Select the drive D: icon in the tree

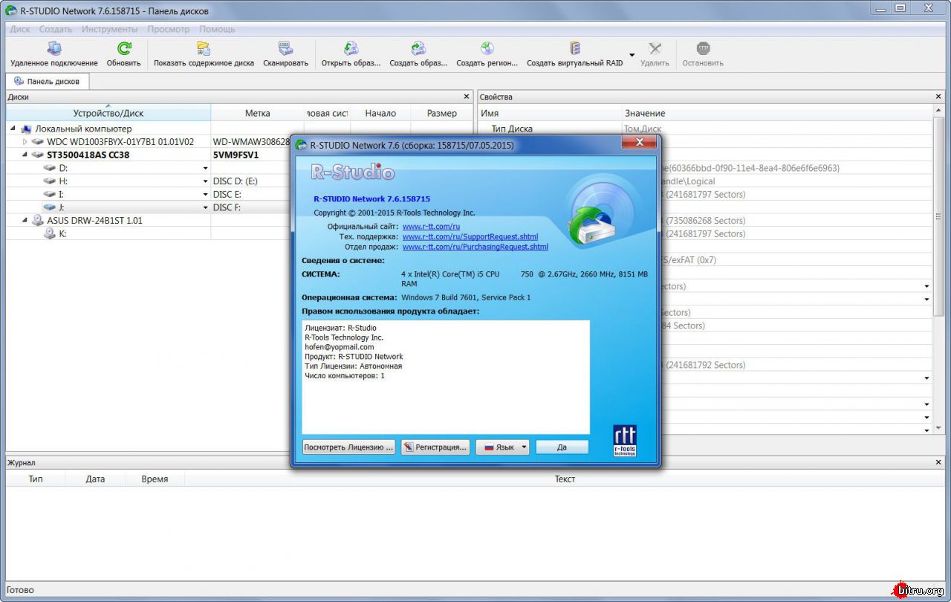(50, 169)
